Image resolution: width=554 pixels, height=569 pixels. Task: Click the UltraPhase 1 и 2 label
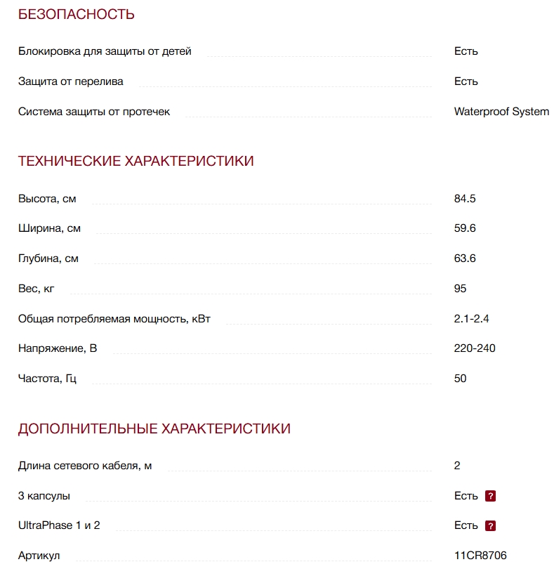(59, 525)
